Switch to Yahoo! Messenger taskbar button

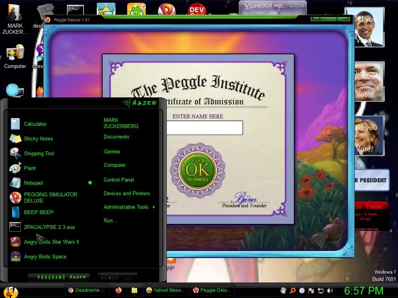coord(166,290)
